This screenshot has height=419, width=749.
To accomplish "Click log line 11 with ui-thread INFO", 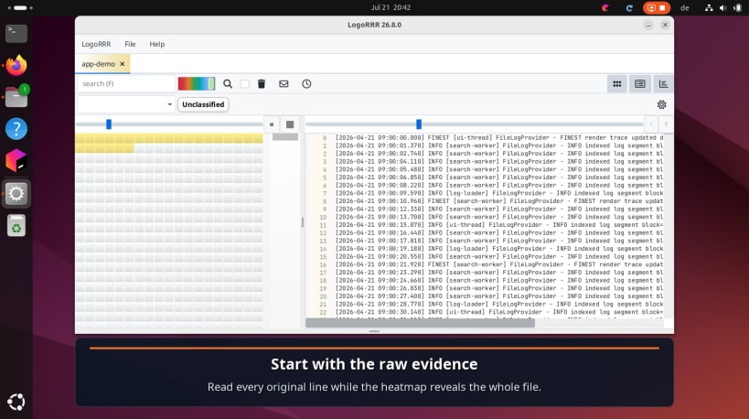I will pyautogui.click(x=498, y=225).
